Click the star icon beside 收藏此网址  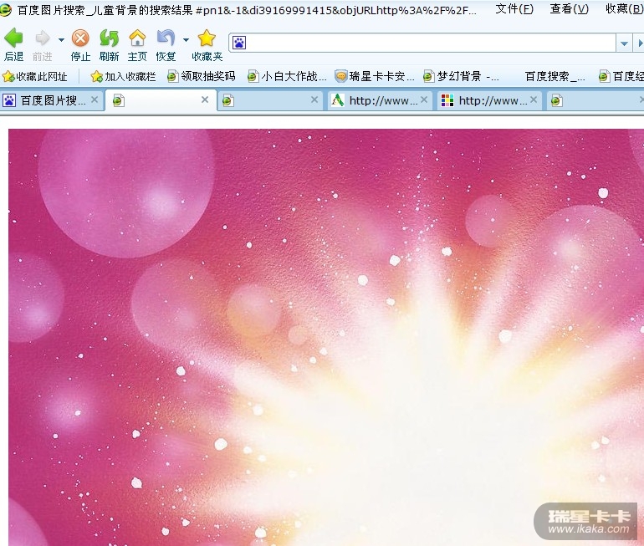[8, 76]
